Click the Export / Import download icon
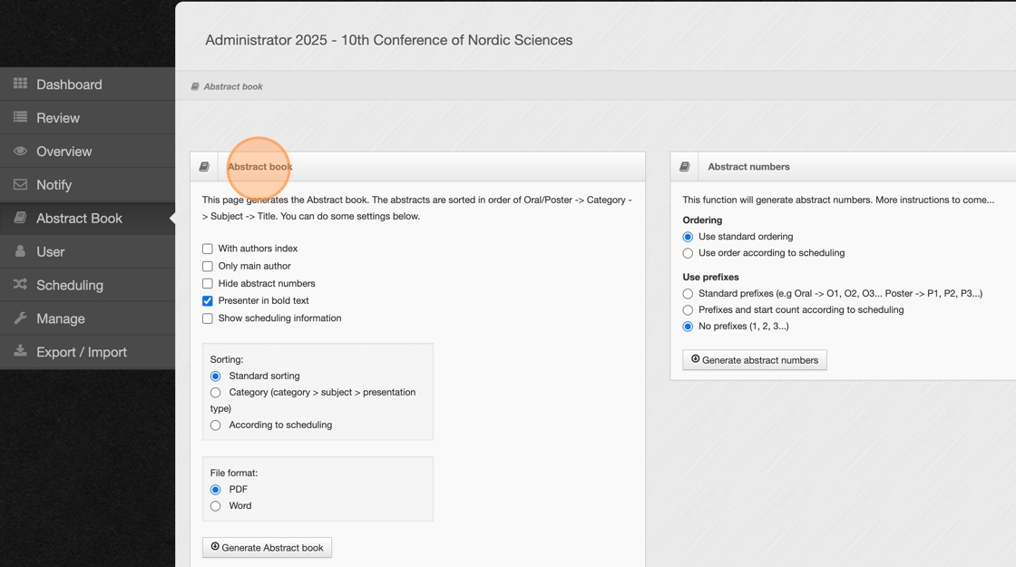 [x=20, y=351]
